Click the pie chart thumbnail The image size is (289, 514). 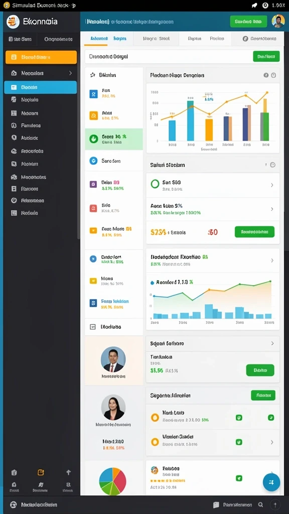coord(112,481)
